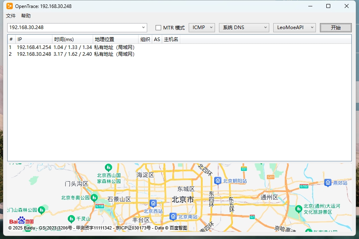Screen dimensions: 359x239
Task: Click the OpenTrace app icon in title bar
Action: pos(10,6)
